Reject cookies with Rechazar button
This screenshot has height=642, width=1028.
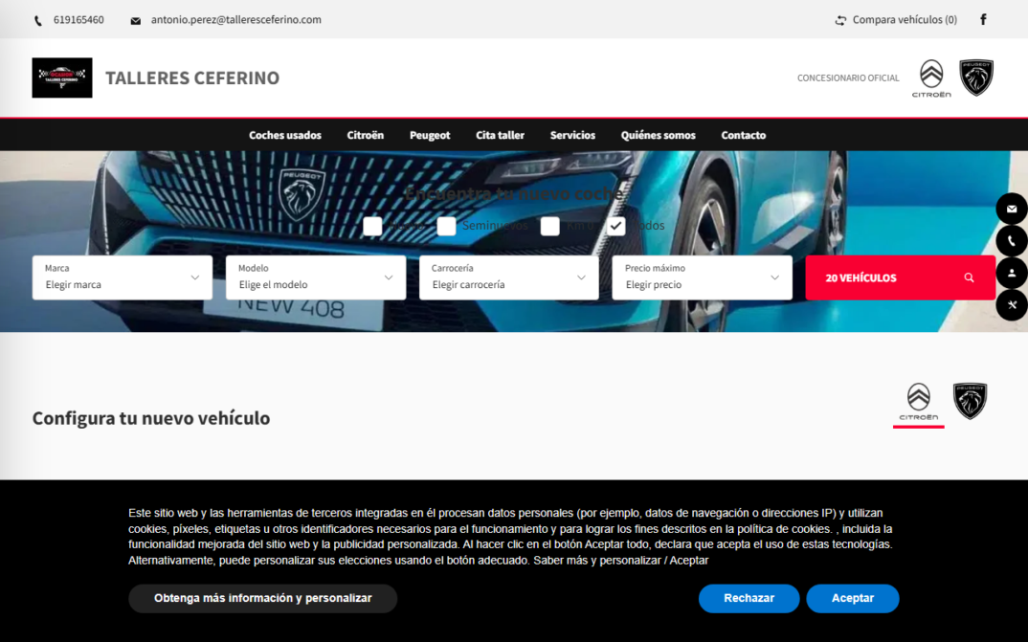pyautogui.click(x=749, y=598)
